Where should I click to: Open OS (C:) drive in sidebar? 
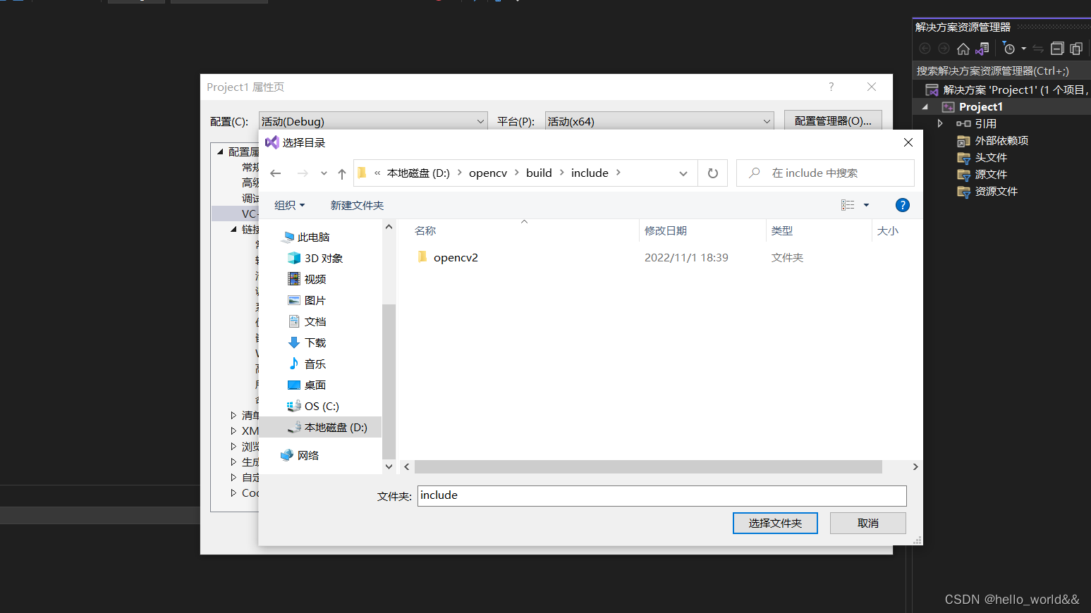[322, 407]
